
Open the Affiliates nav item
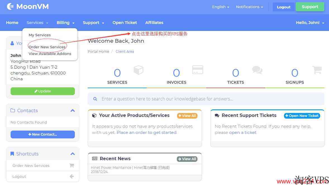pos(154,23)
